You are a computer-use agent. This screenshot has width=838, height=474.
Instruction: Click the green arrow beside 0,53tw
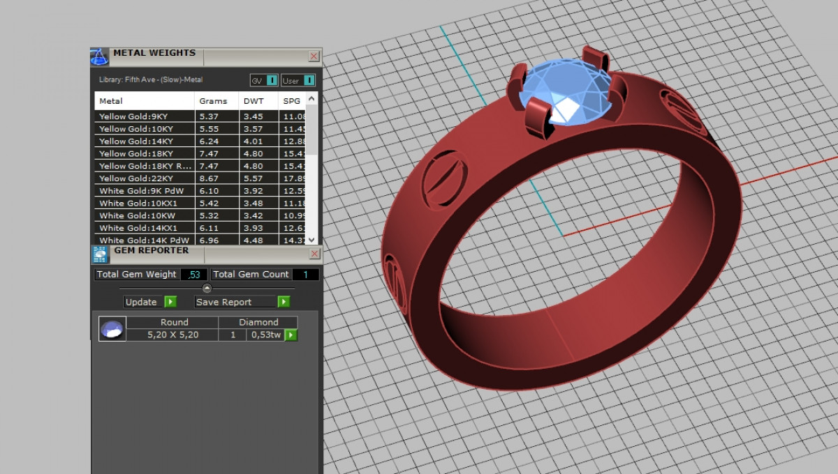tap(291, 335)
